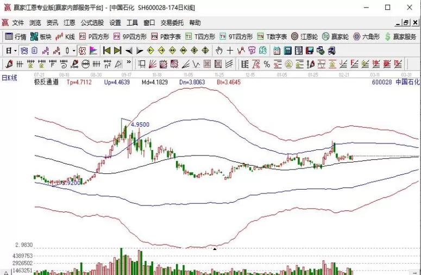The image size is (421, 275).
Task: Select the fan lines drawing icon
Action: click(152, 64)
